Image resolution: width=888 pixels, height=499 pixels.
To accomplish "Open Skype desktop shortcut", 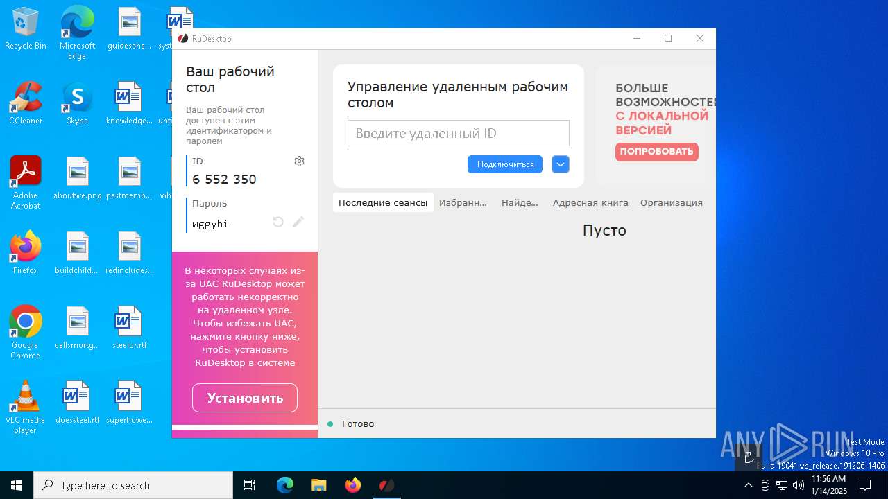I will (x=77, y=103).
